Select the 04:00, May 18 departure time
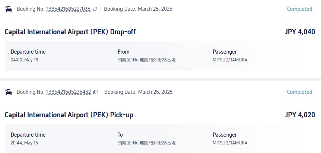 [24, 60]
